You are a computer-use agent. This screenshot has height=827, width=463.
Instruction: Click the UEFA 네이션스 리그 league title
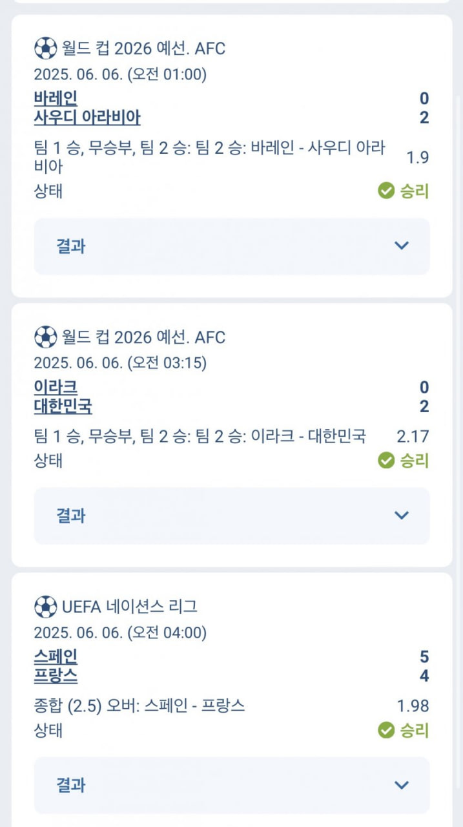129,607
